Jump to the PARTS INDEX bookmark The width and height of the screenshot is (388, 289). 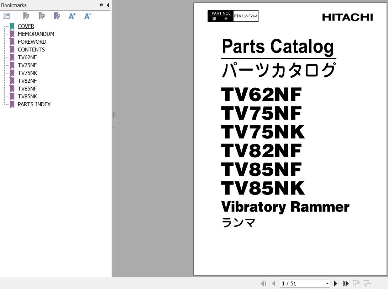click(34, 104)
